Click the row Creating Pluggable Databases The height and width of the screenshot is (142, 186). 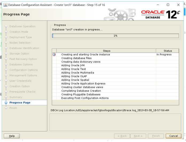[x=115, y=94]
